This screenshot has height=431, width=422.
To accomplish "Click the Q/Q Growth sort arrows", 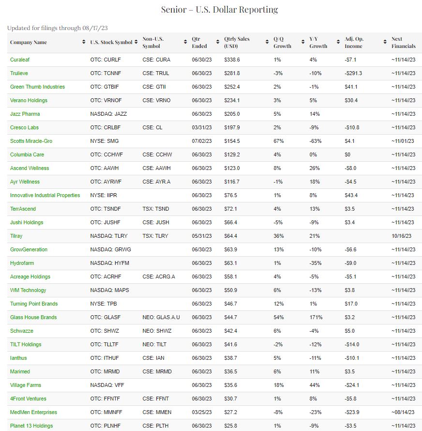I will pos(303,43).
